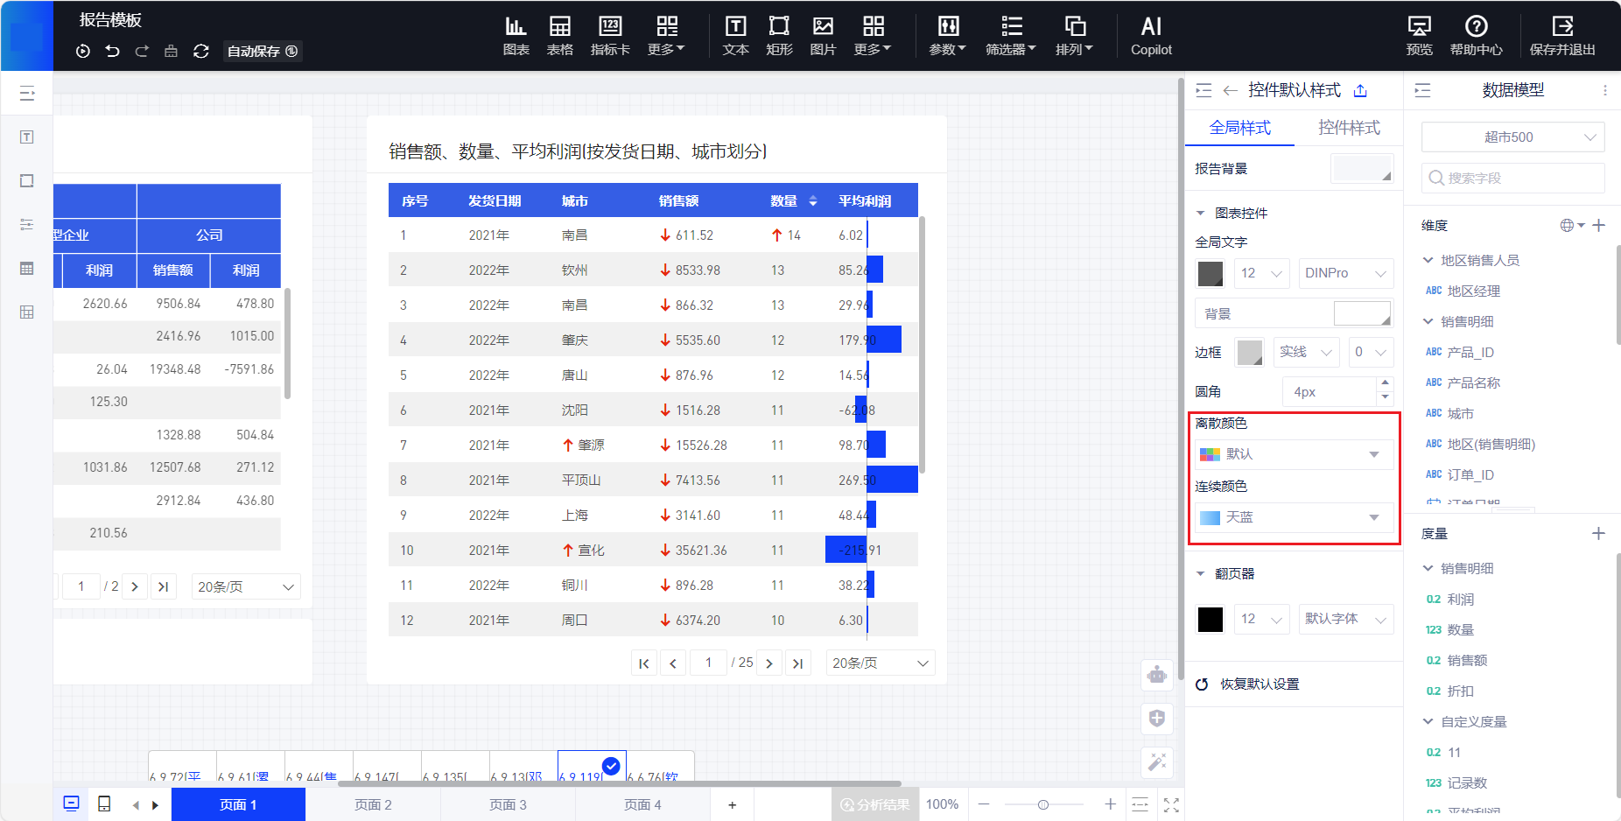Image resolution: width=1621 pixels, height=821 pixels.
Task: Click the robot assistant icon beside canvas
Action: point(1157,675)
